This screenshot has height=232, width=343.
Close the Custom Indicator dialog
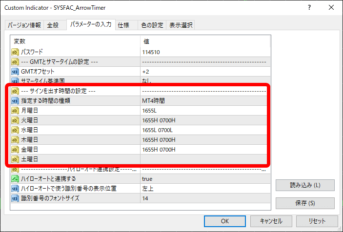pos(331,8)
